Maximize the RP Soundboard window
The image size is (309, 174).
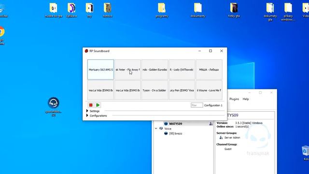[211, 51]
